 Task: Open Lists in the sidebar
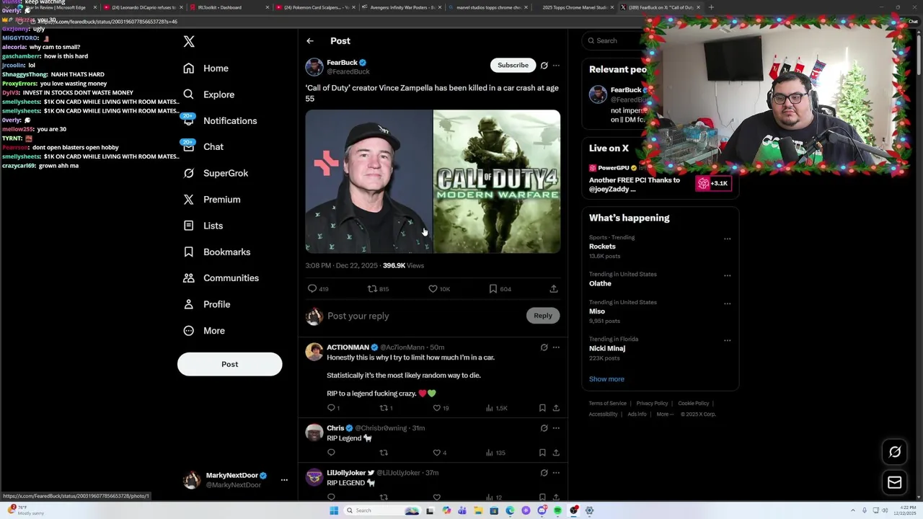point(203,226)
